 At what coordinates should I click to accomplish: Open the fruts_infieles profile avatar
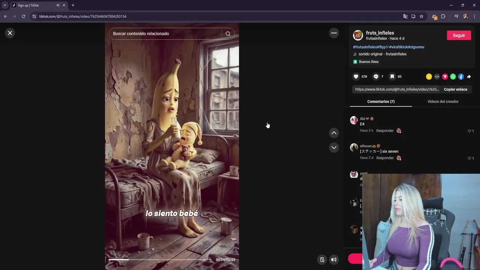[358, 35]
